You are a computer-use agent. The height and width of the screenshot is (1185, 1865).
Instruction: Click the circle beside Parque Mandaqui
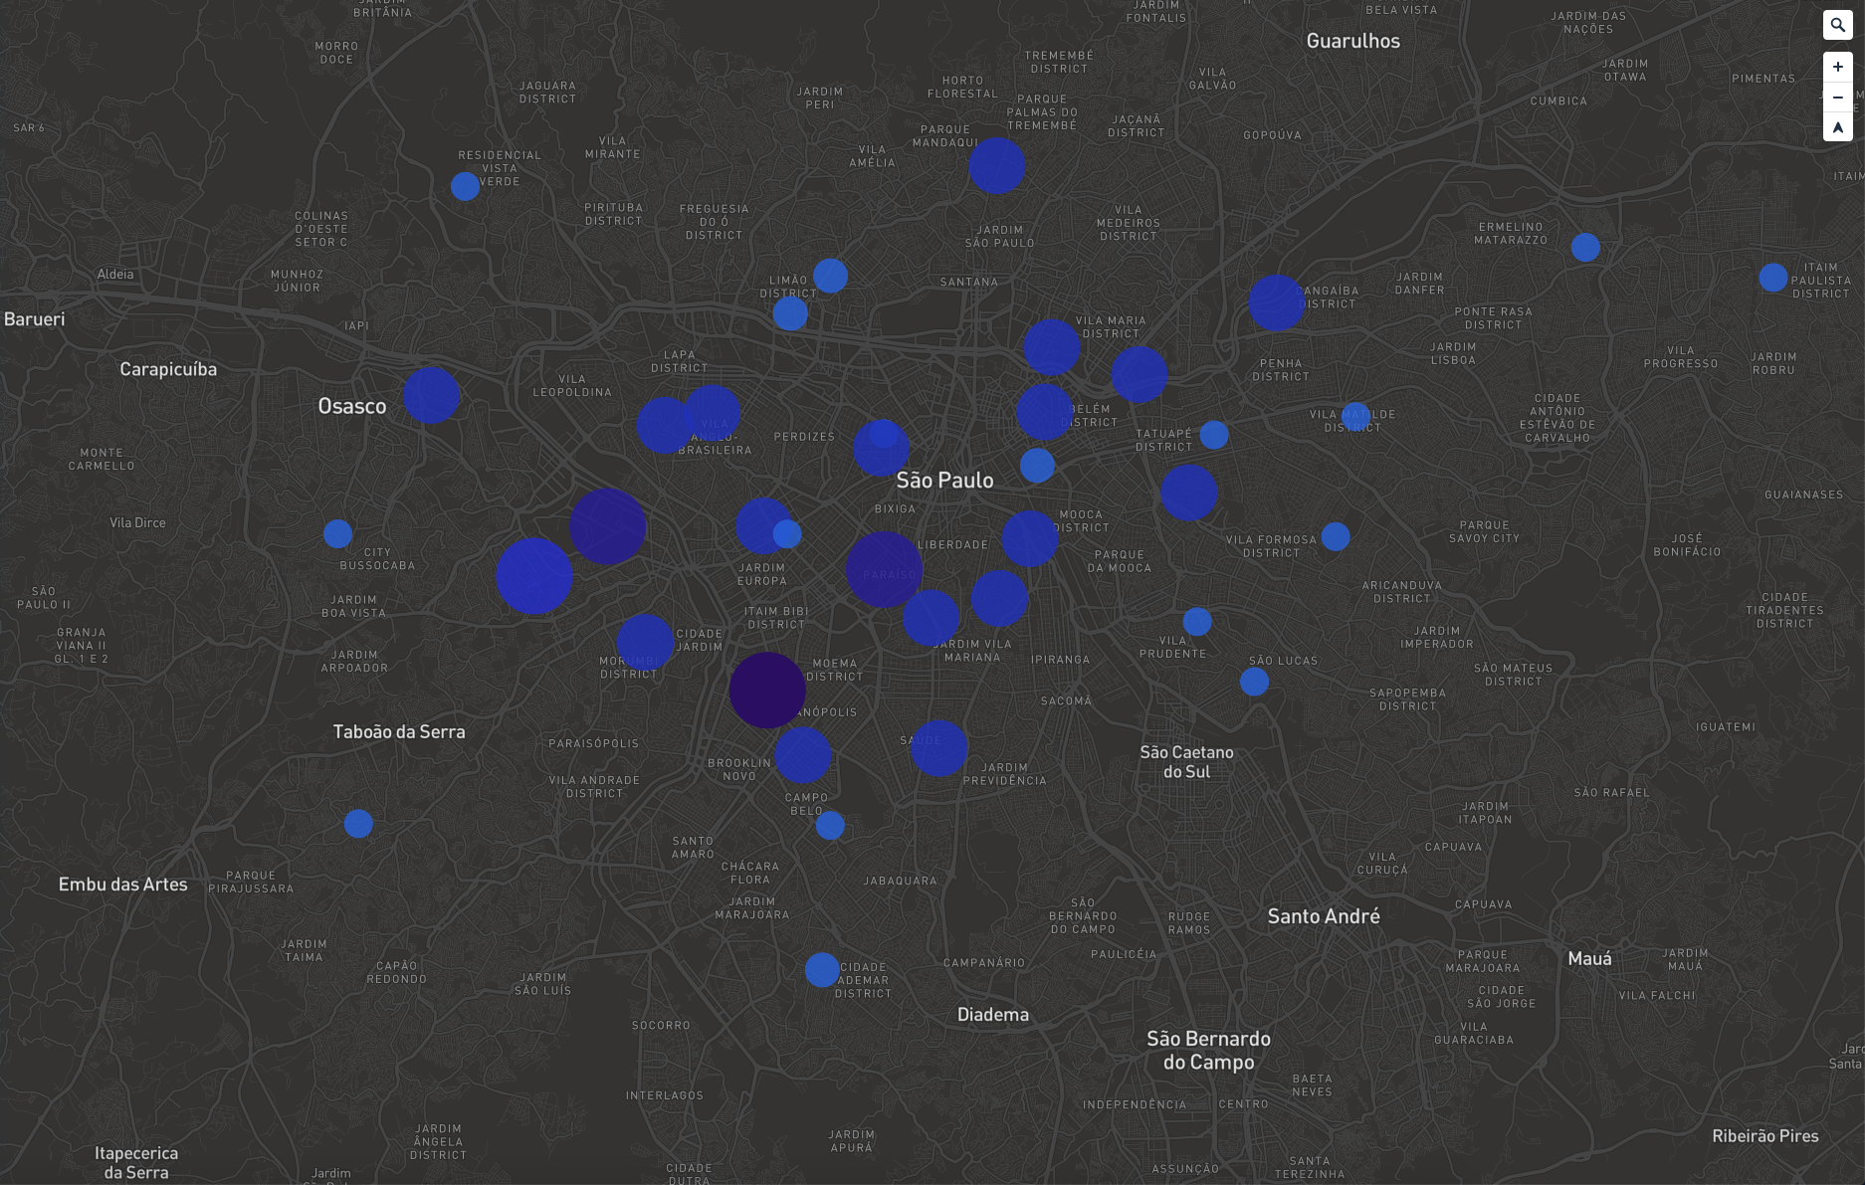(996, 166)
